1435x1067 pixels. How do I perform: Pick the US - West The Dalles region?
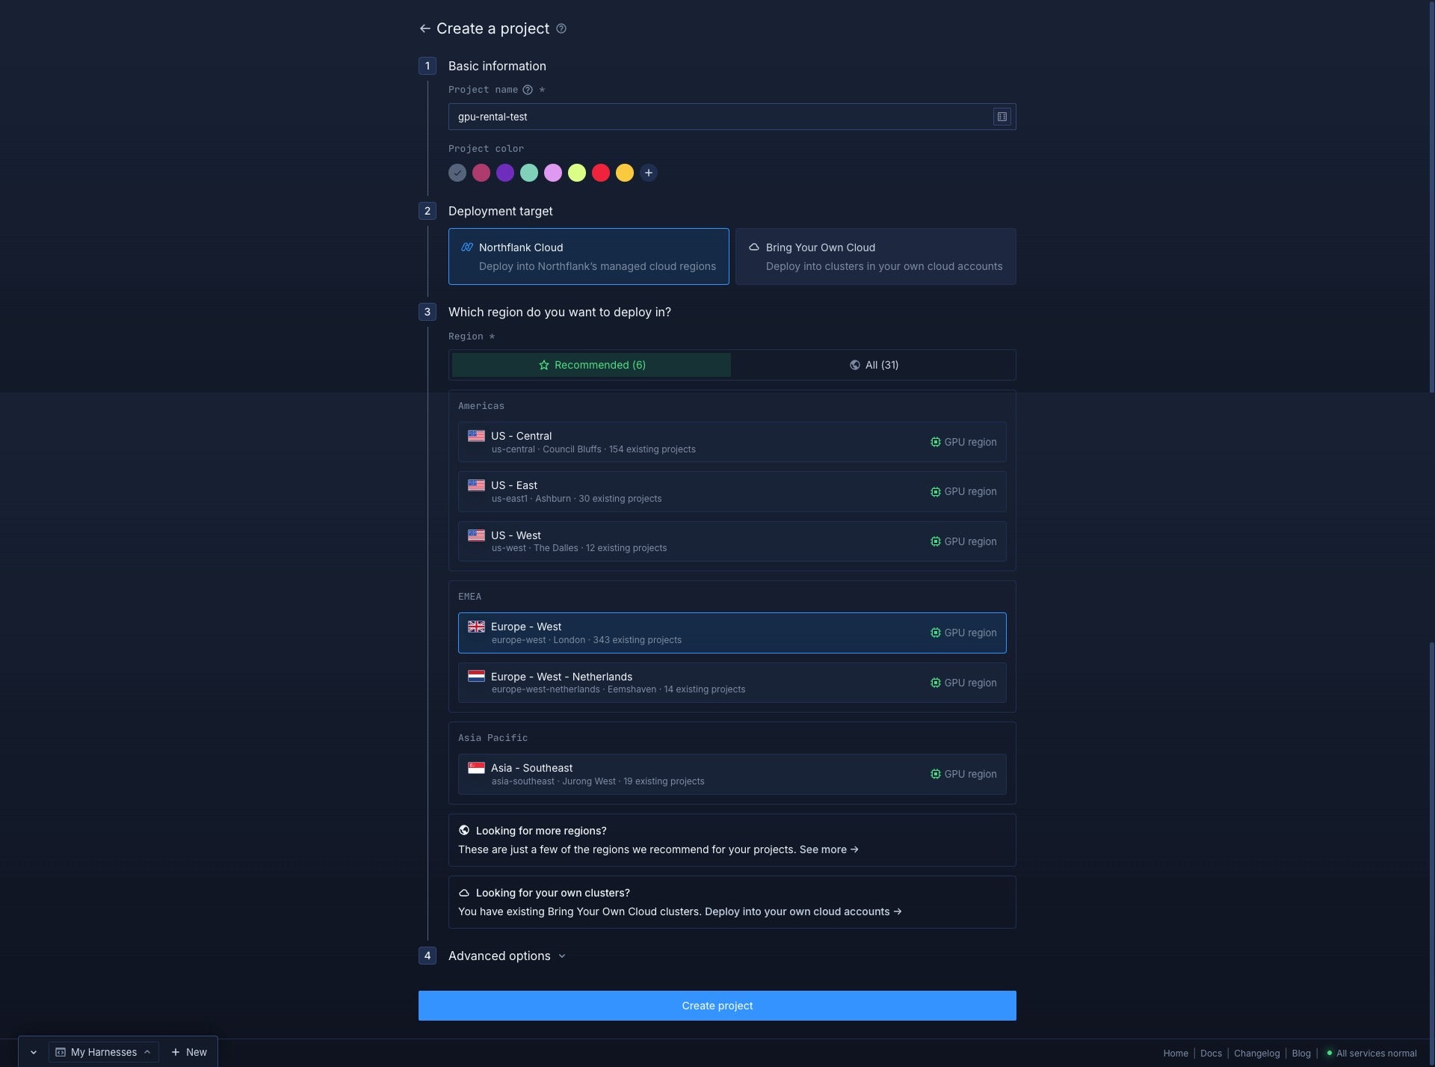tap(732, 541)
